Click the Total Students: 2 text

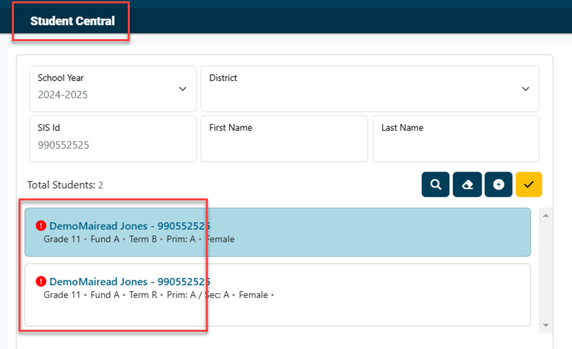point(65,185)
